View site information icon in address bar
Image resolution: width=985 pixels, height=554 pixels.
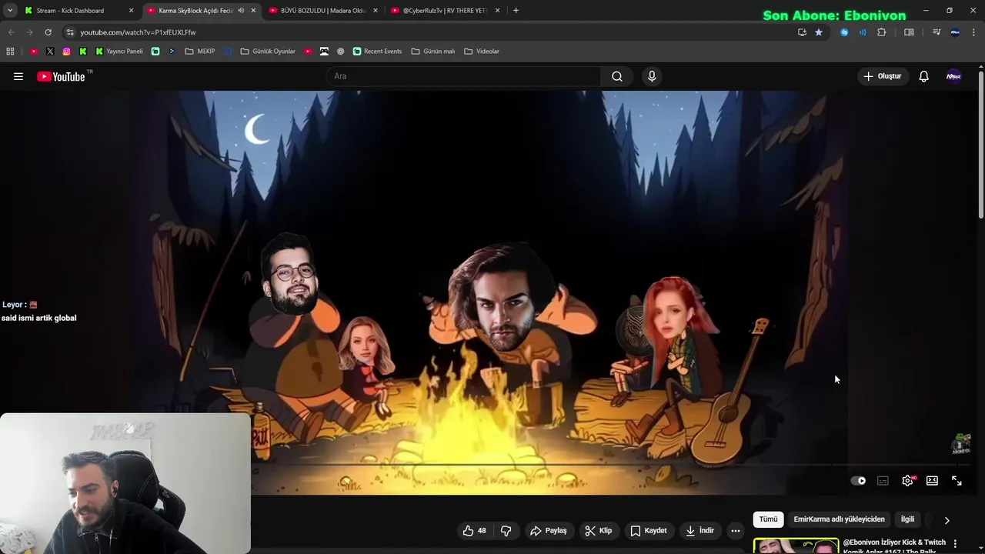point(70,32)
